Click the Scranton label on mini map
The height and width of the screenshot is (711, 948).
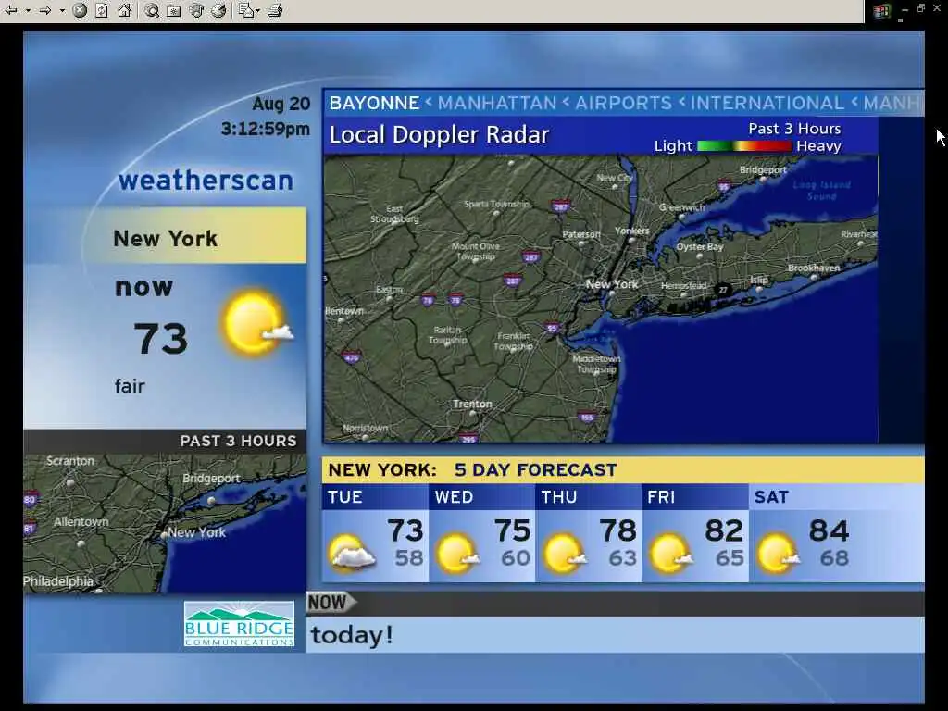[70, 461]
